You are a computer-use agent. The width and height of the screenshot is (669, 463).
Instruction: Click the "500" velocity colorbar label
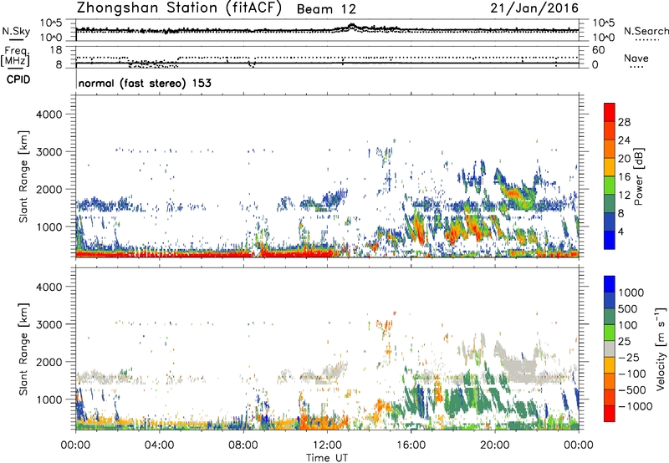pos(628,308)
